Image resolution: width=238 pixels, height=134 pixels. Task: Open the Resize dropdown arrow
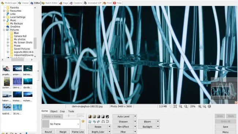point(109,127)
